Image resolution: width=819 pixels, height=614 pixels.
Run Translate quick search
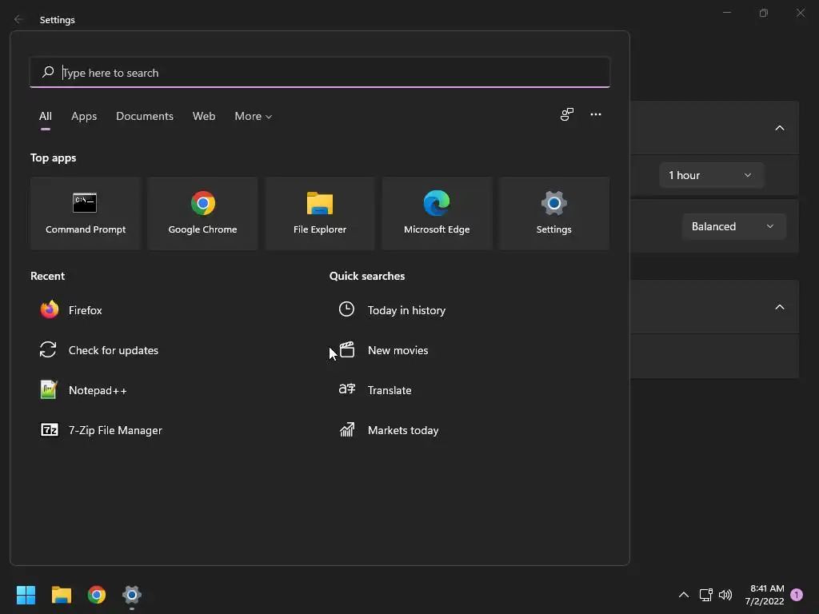pos(375,390)
